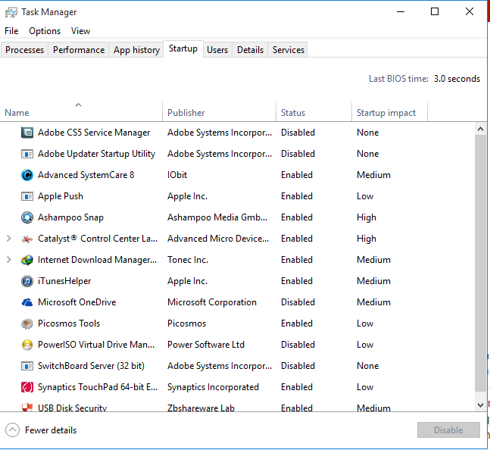This screenshot has height=450, width=490.
Task: Select SwitchBoard Server (32 bit) name
Action: point(91,366)
